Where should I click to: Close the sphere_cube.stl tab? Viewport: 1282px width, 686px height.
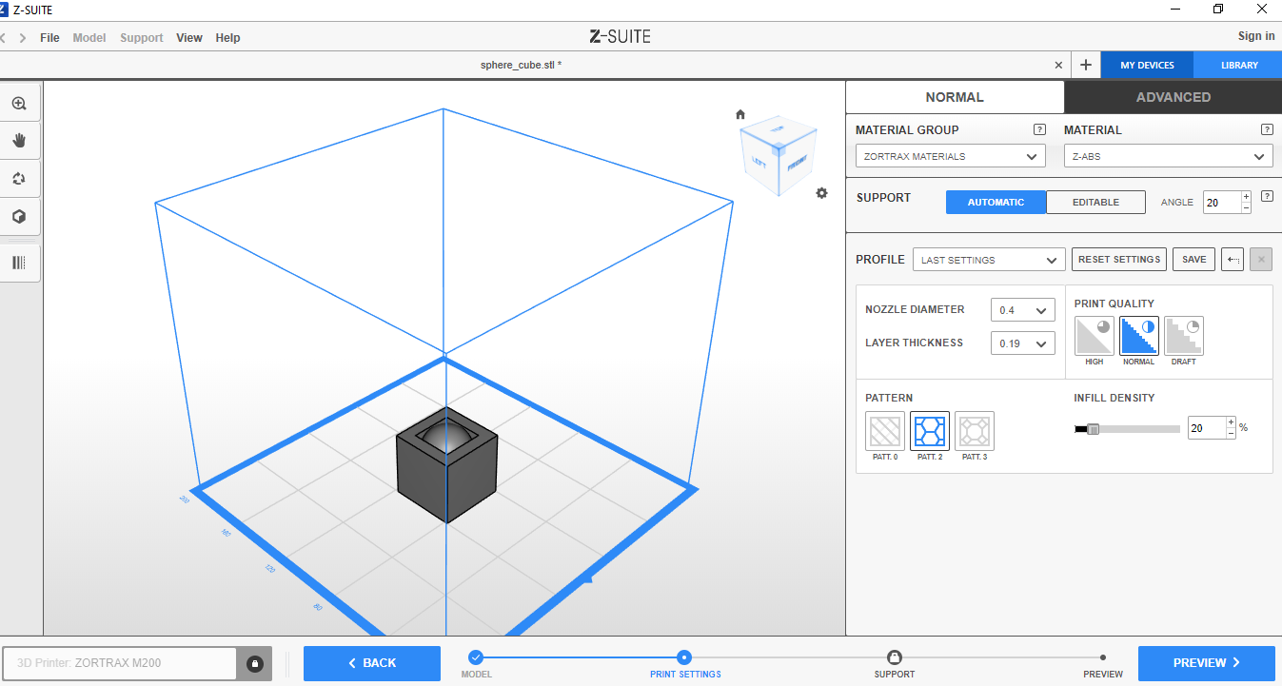1058,65
